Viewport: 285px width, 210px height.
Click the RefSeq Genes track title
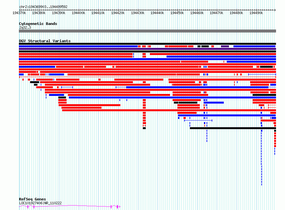(32, 199)
